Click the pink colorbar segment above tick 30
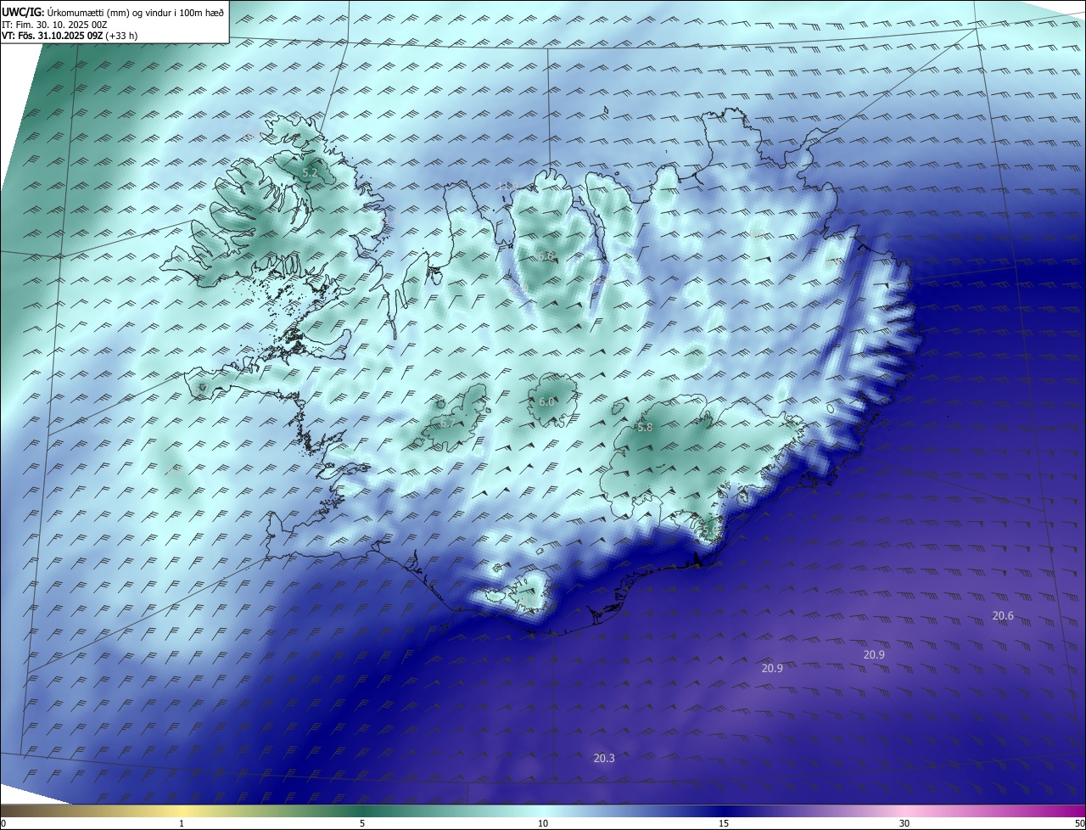1086x830 pixels. pyautogui.click(x=904, y=810)
